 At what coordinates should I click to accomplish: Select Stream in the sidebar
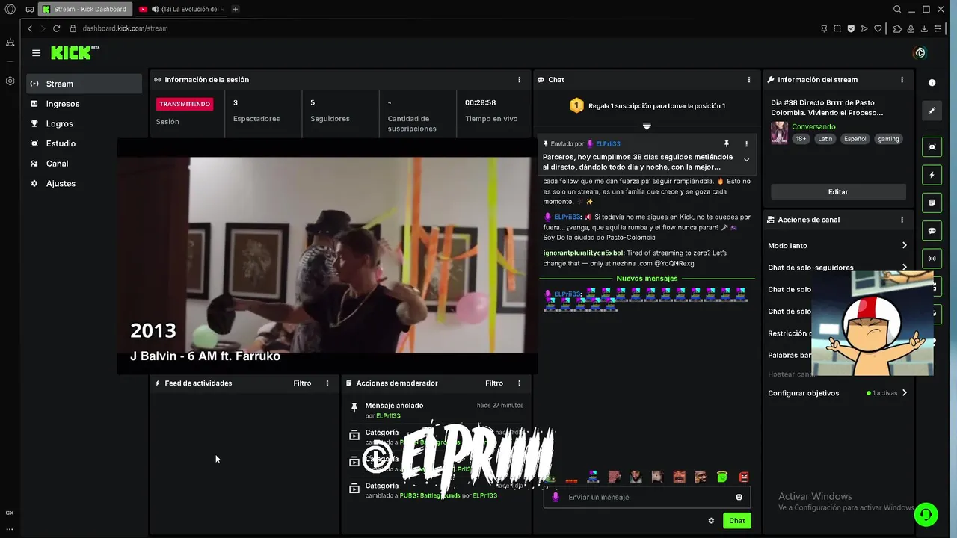click(84, 84)
